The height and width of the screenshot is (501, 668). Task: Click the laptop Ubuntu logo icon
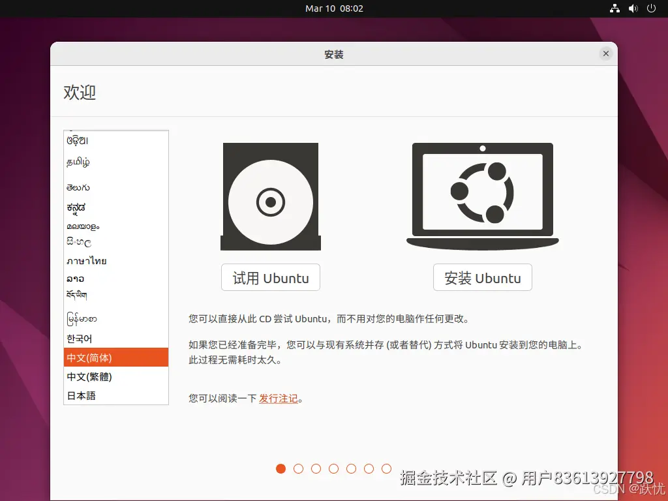482,196
